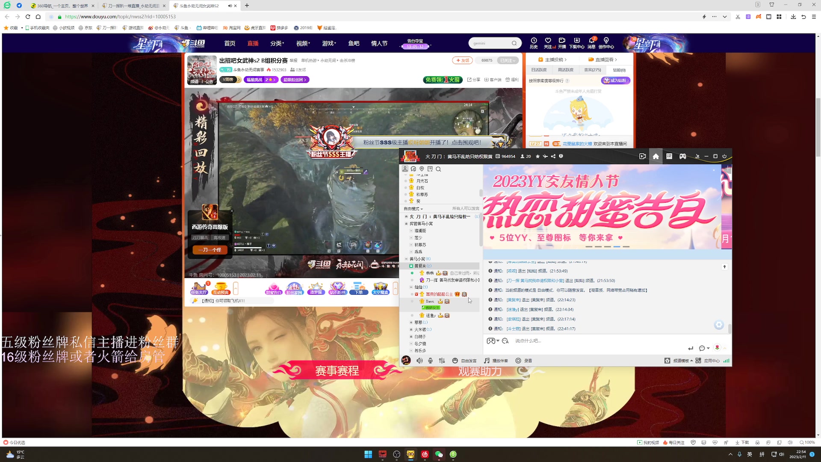Screen dimensions: 821x462
Task: Open search icon in YY channel panel
Action: coord(438,169)
